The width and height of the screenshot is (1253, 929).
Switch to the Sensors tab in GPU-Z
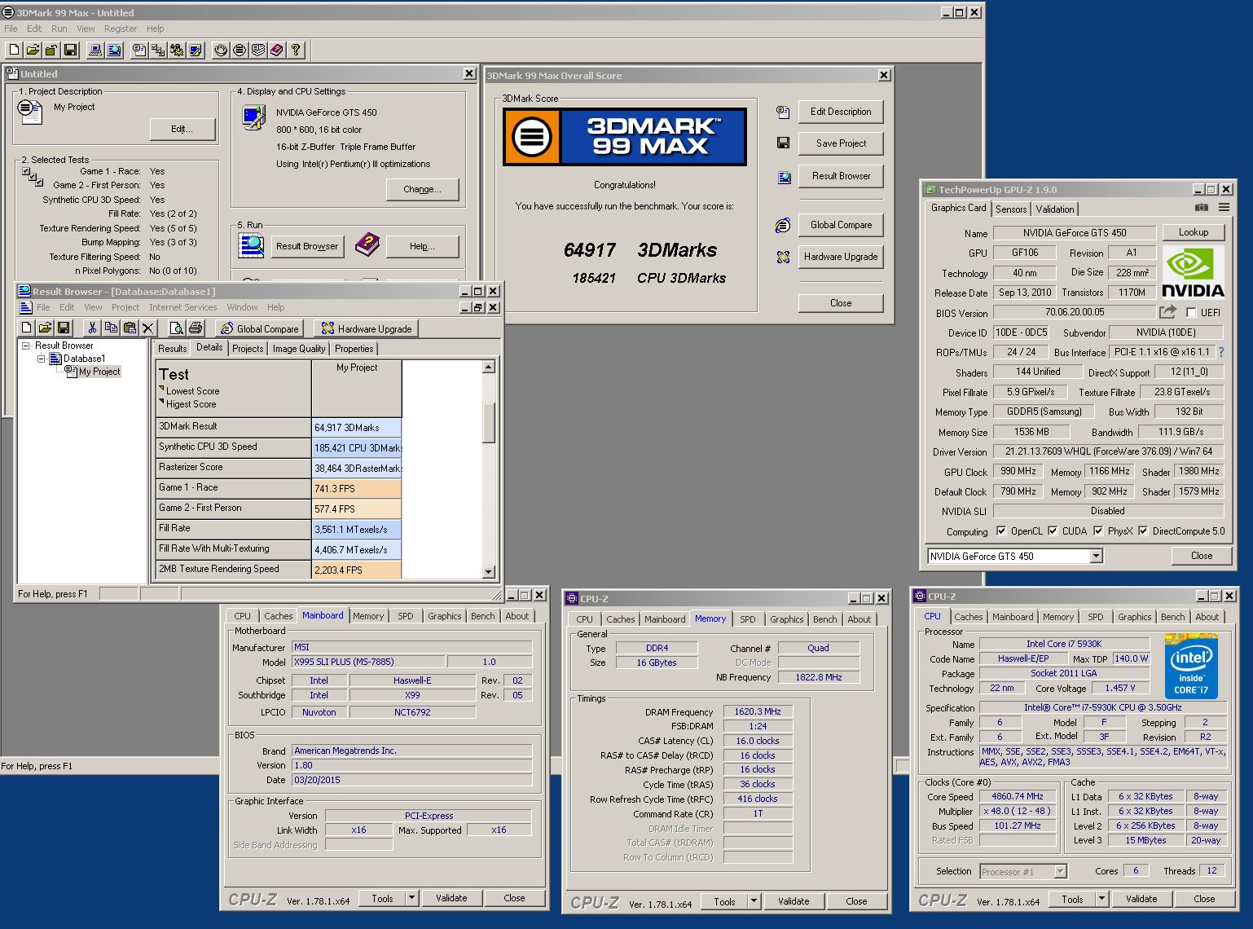pos(1011,209)
